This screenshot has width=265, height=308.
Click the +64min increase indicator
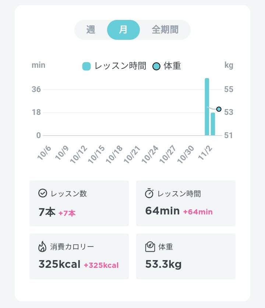[198, 212]
